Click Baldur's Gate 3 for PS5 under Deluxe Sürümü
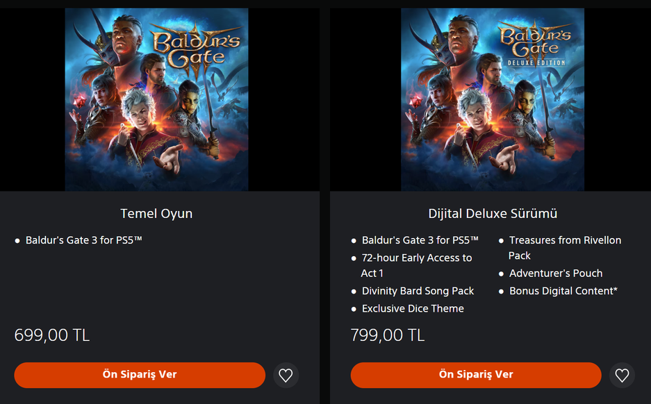The image size is (651, 404). [420, 240]
